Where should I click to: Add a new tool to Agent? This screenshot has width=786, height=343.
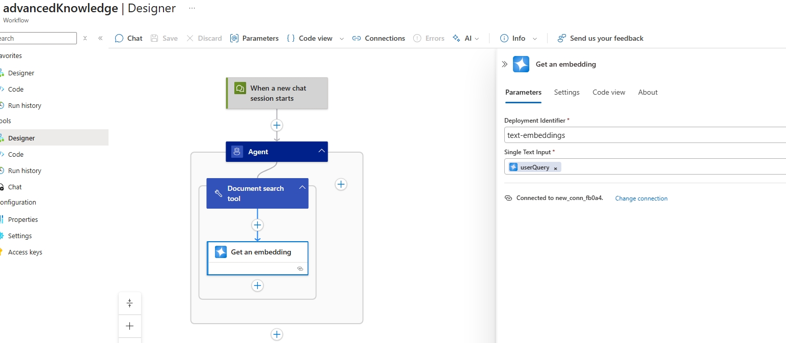coord(341,184)
